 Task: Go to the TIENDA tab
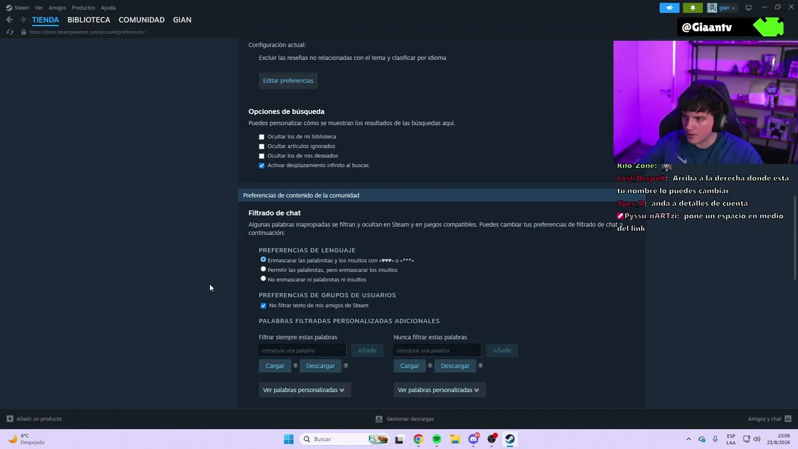pos(46,20)
